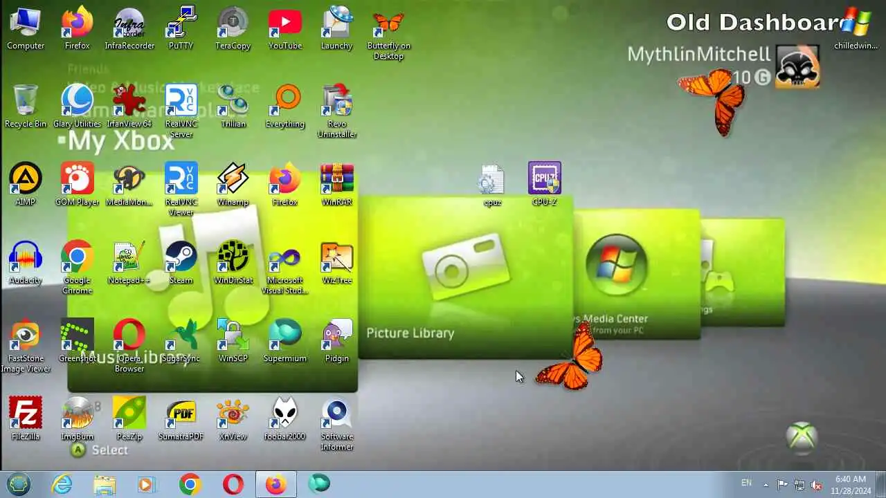Screen dimensions: 886x498
Task: Click the EN language indicator
Action: pyautogui.click(x=746, y=483)
